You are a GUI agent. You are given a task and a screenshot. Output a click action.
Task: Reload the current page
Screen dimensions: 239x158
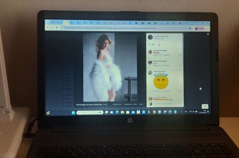coord(56,28)
